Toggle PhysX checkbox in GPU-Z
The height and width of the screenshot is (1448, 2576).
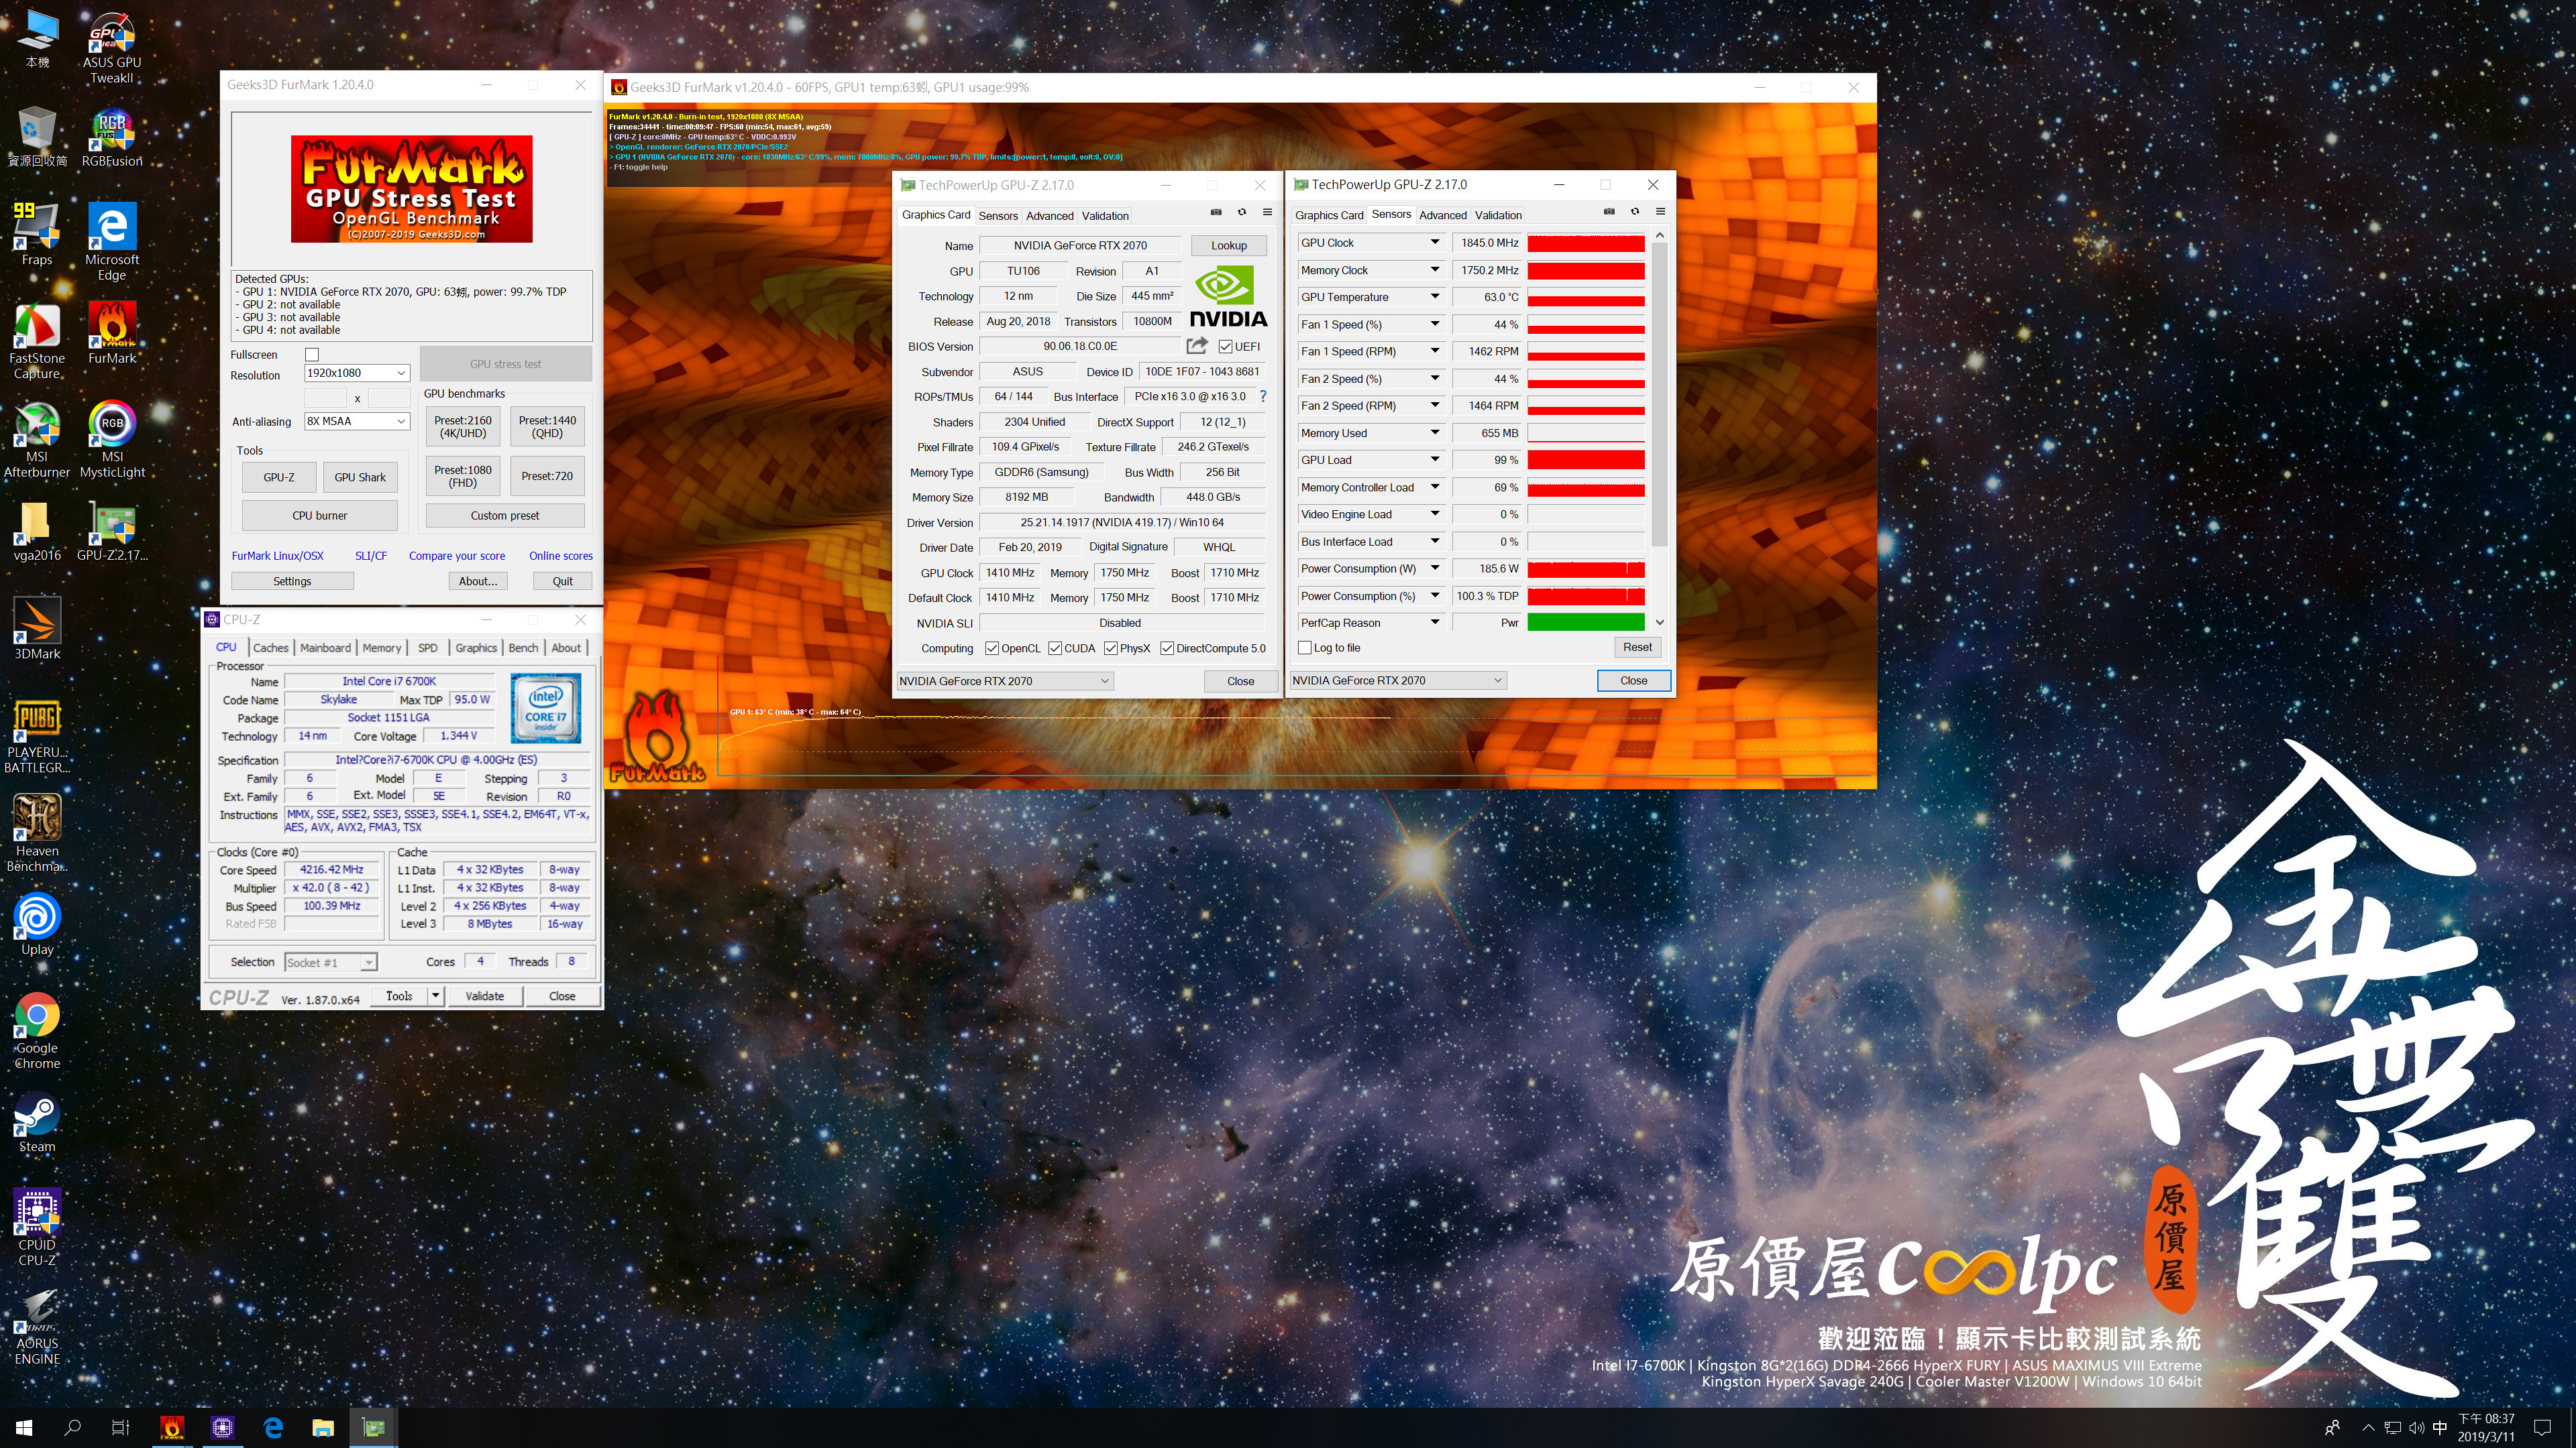1111,648
